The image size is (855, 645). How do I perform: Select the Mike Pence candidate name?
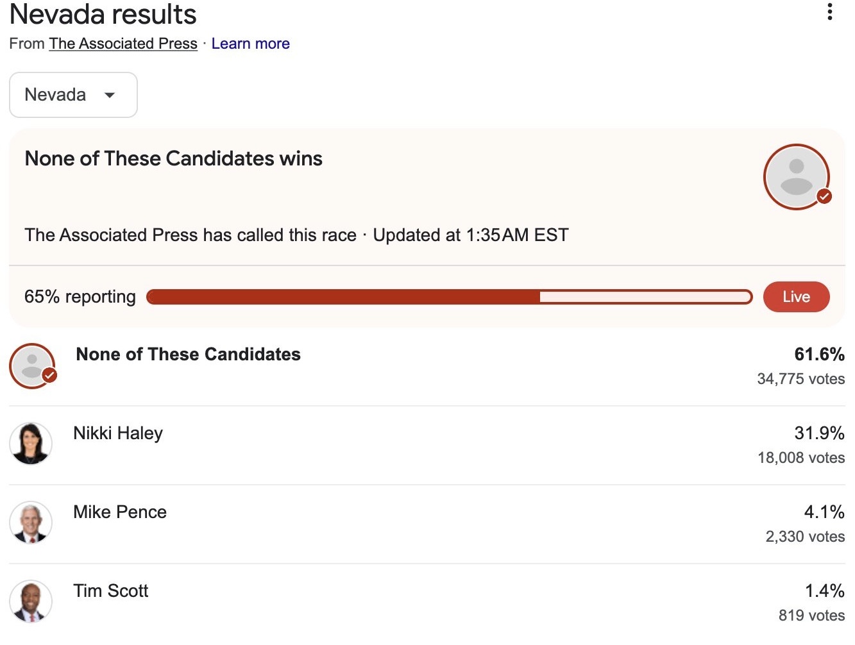click(x=120, y=512)
